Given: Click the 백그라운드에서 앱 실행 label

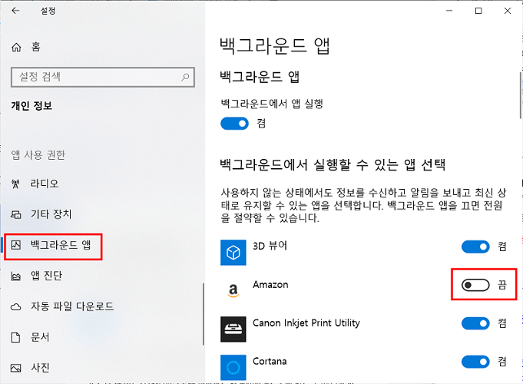Looking at the screenshot, I should pos(272,104).
